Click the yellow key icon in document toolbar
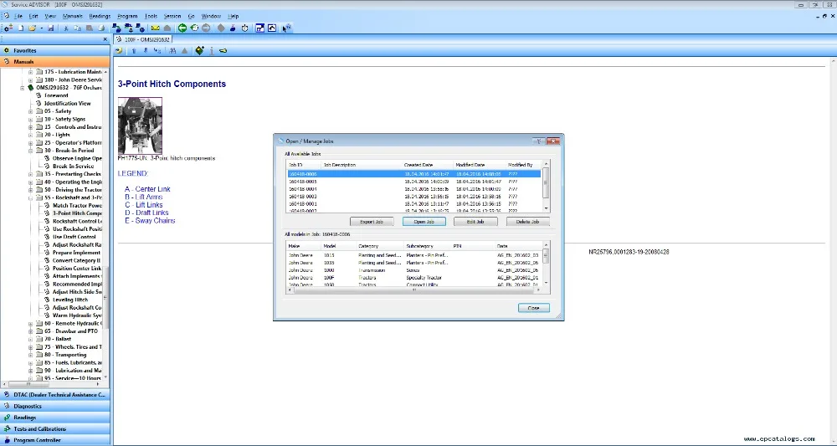This screenshot has width=837, height=446. click(x=223, y=51)
